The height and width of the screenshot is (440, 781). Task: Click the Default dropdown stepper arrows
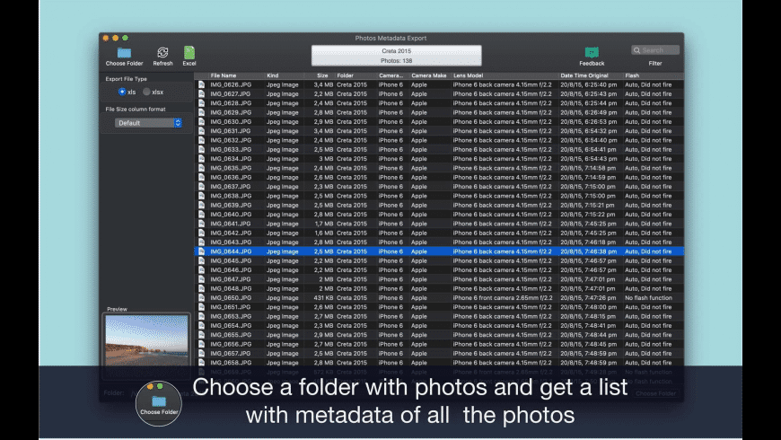[x=178, y=123]
